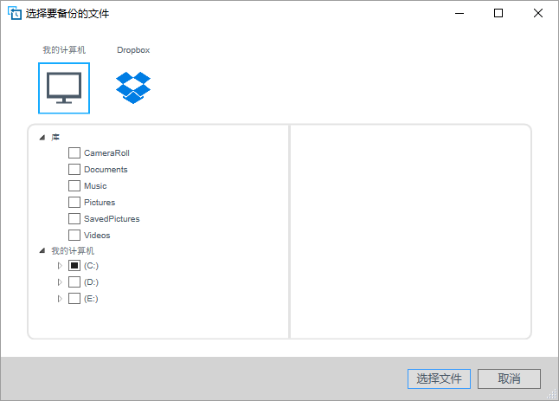Screen dimensions: 559x401
Task: Tick the Music library checkbox
Action: pyautogui.click(x=74, y=185)
